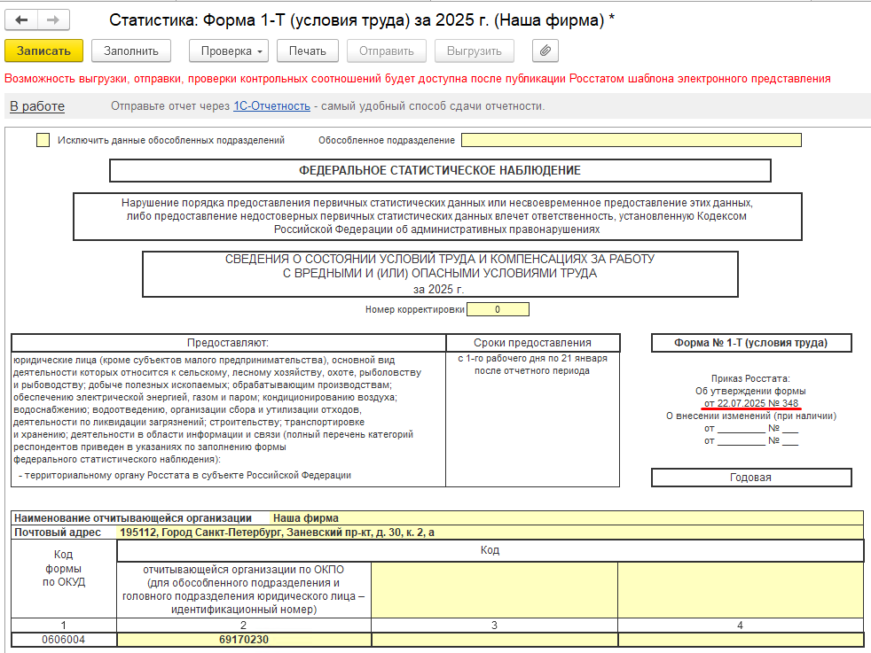Click the Выгрузить button
Screen dimensions: 871x653
475,51
